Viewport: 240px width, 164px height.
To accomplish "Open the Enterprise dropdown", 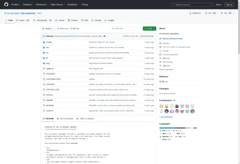I will [x=73, y=5].
